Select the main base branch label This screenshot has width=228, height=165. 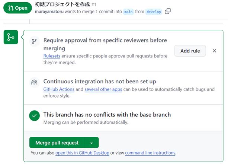tap(128, 12)
